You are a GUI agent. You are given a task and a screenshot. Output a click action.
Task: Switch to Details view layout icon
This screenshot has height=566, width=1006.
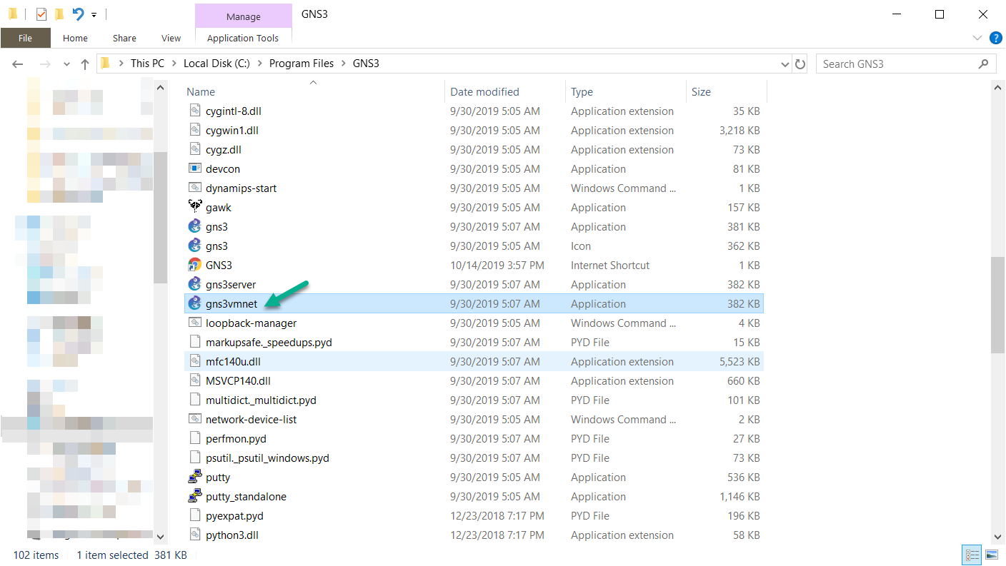click(x=972, y=555)
